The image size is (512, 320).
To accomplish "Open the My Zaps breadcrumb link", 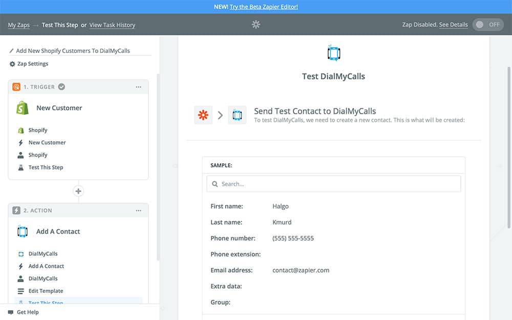I will pyautogui.click(x=18, y=25).
